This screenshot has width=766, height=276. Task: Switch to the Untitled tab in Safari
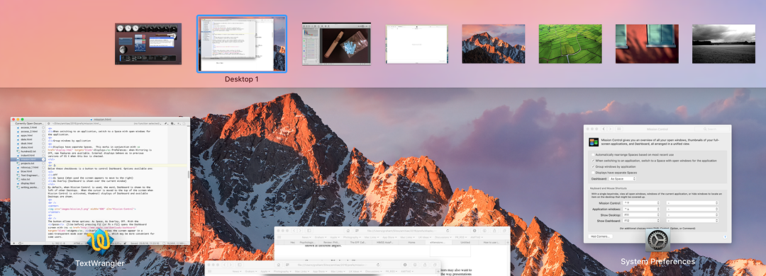tap(465, 242)
